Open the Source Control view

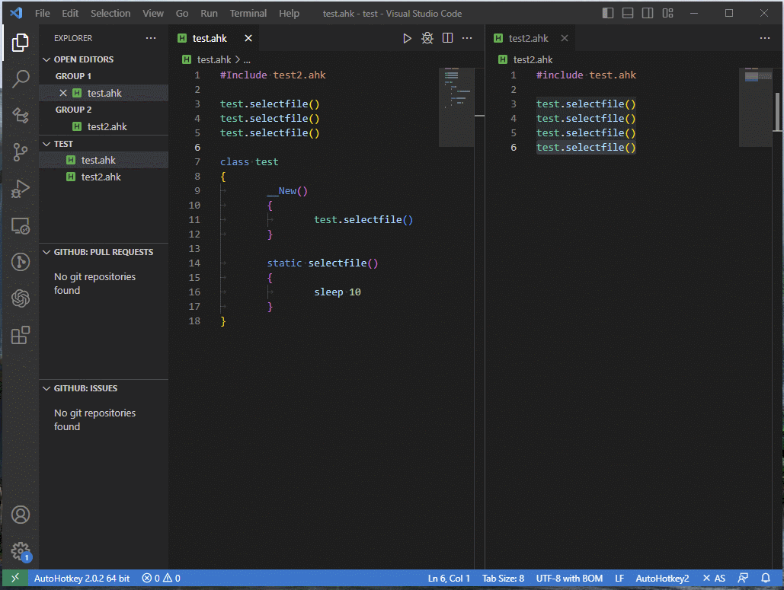coord(21,151)
